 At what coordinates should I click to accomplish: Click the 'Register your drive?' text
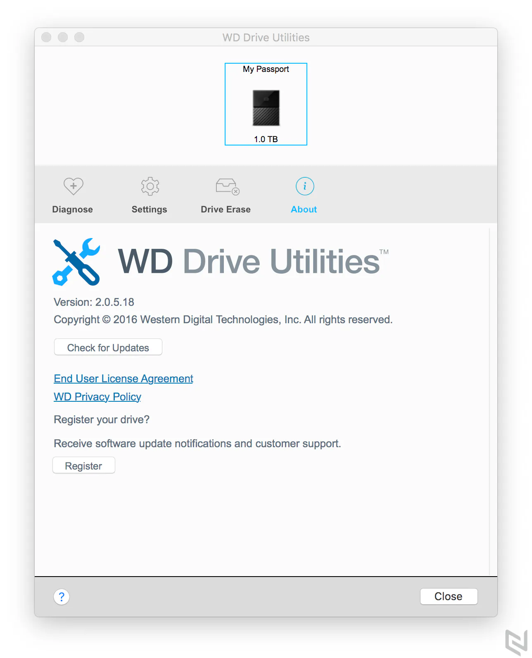(x=102, y=420)
